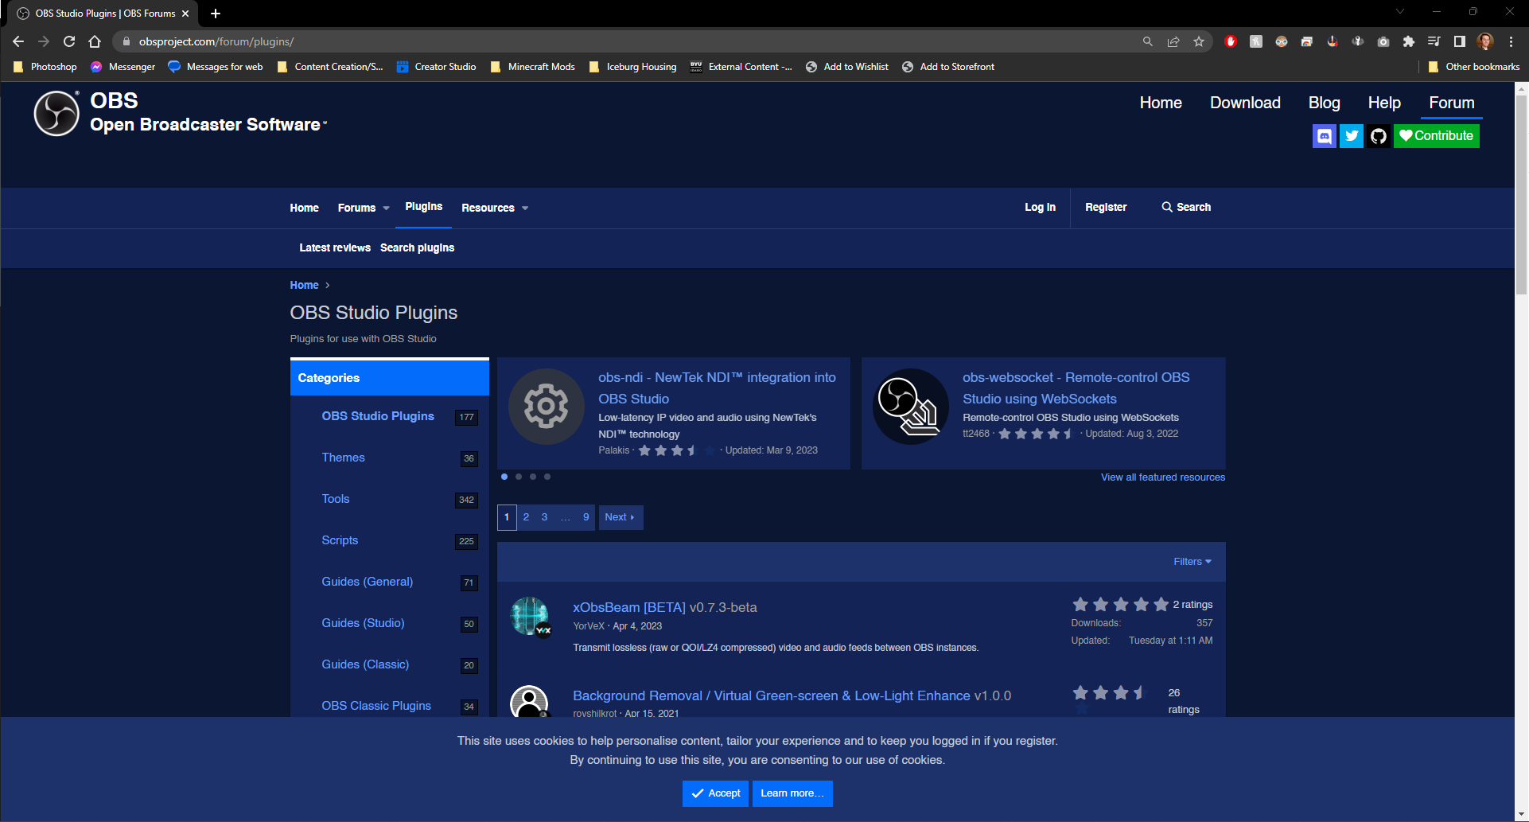The height and width of the screenshot is (822, 1529).
Task: Click the obs-ndi gear thumbnail
Action: click(546, 407)
